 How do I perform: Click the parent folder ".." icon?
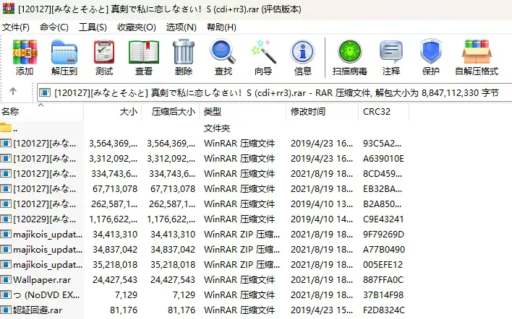(6, 128)
